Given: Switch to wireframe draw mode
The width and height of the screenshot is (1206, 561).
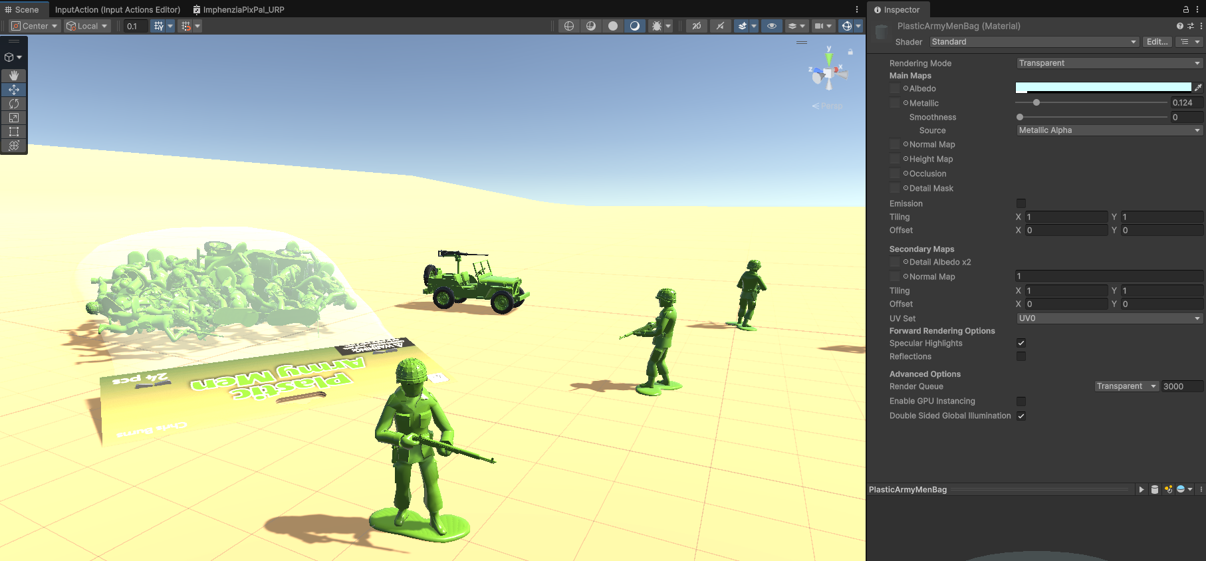Looking at the screenshot, I should pos(569,26).
